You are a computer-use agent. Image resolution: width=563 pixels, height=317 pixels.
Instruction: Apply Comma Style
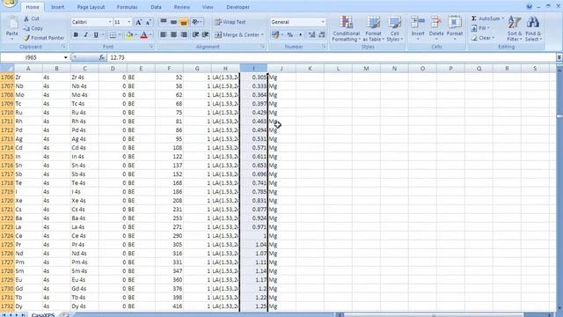[x=300, y=35]
